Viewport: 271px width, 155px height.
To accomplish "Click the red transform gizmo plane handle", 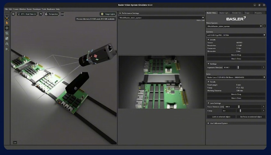I will point(95,56).
